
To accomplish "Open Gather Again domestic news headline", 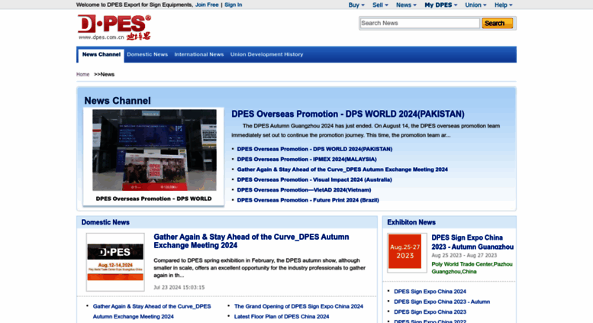I will pos(251,241).
